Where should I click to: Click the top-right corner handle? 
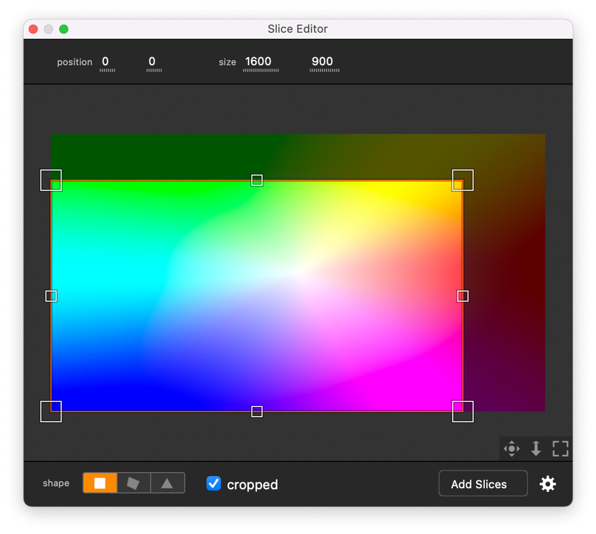point(462,180)
